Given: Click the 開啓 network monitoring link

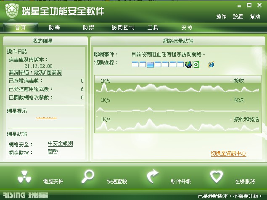Looking at the screenshot, I should 53,152.
